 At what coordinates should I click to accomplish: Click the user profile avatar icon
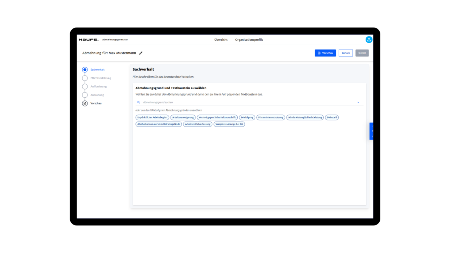[x=368, y=40]
